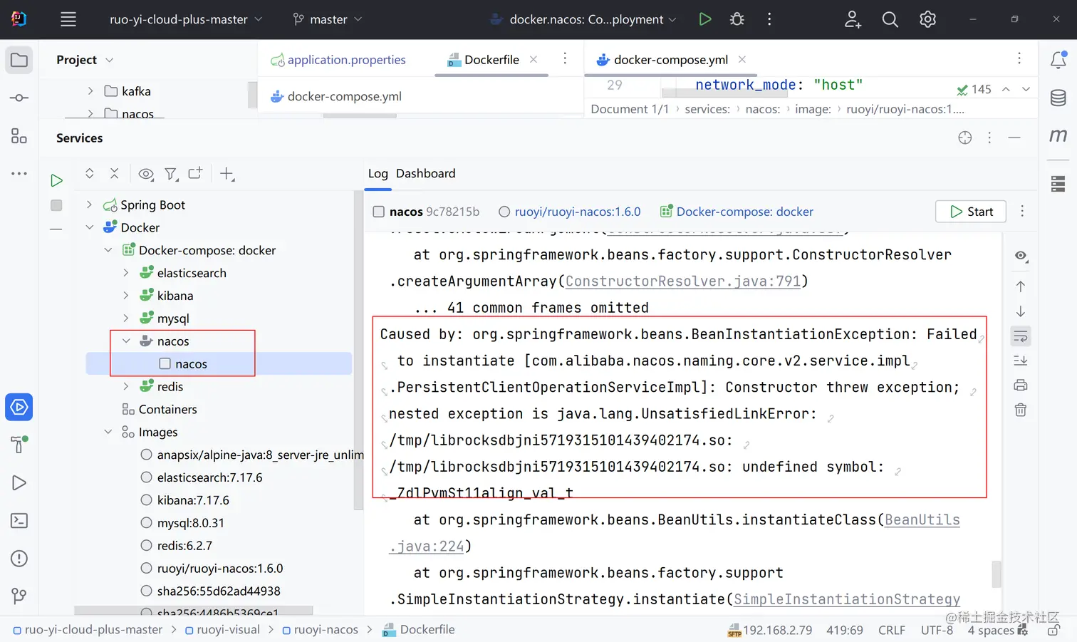Screen dimensions: 1077x642
Task: Open Commit tool window icon
Action: (19, 98)
